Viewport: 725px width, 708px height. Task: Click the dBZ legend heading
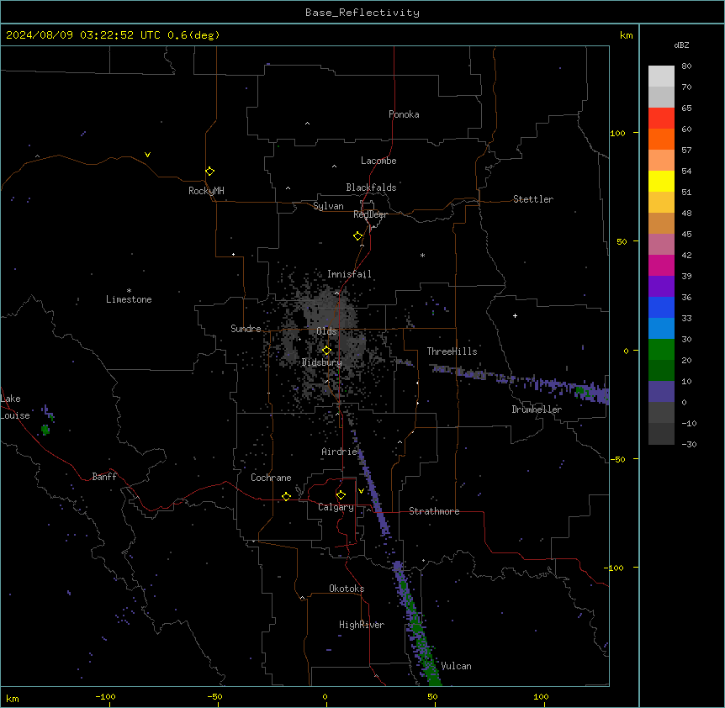pyautogui.click(x=681, y=45)
